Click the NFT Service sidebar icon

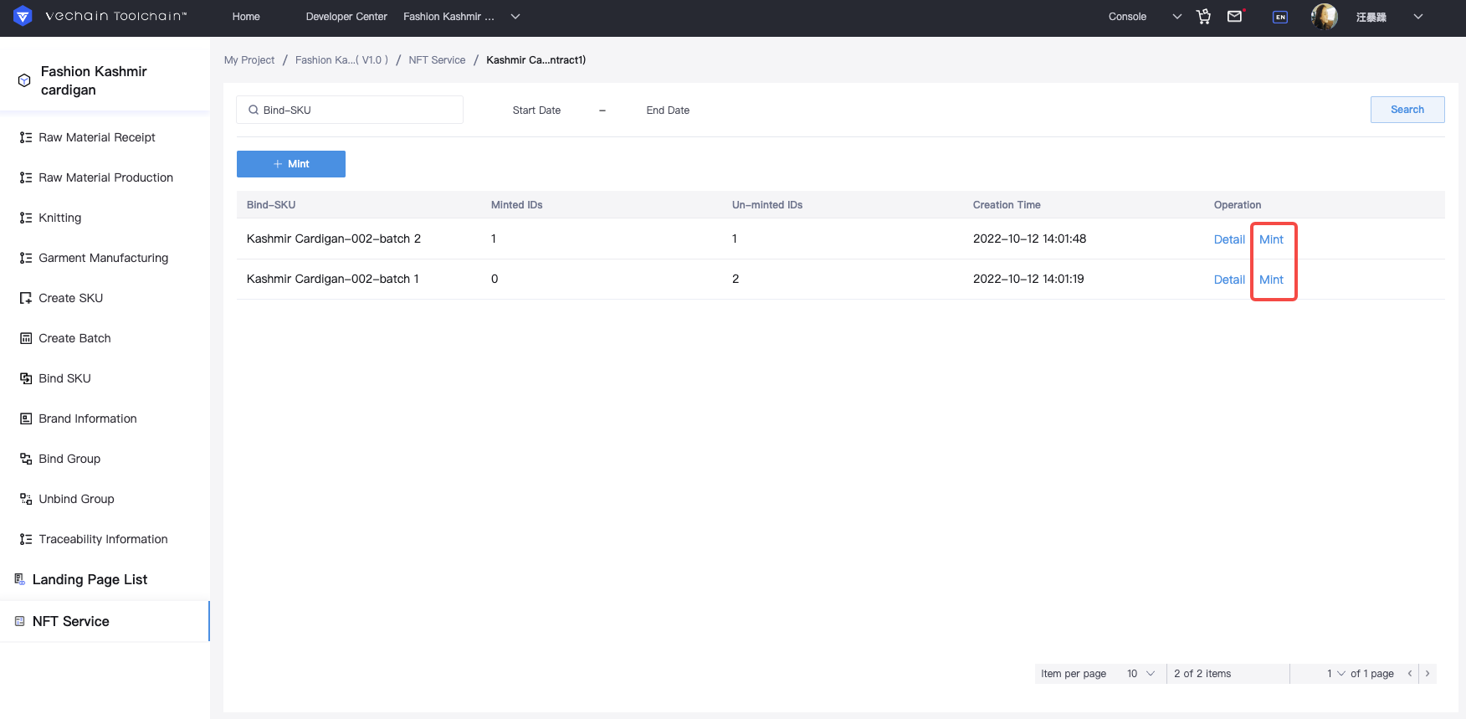20,621
